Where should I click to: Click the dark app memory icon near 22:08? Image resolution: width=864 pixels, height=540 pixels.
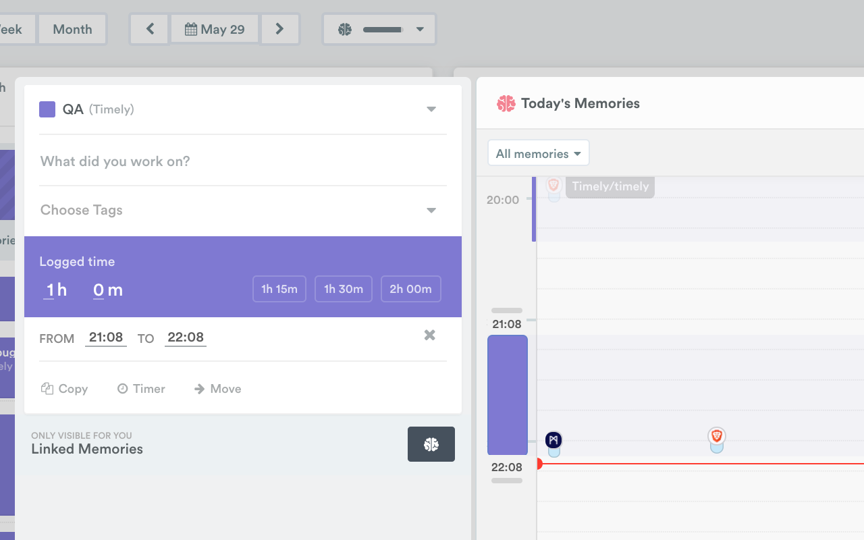coord(553,439)
